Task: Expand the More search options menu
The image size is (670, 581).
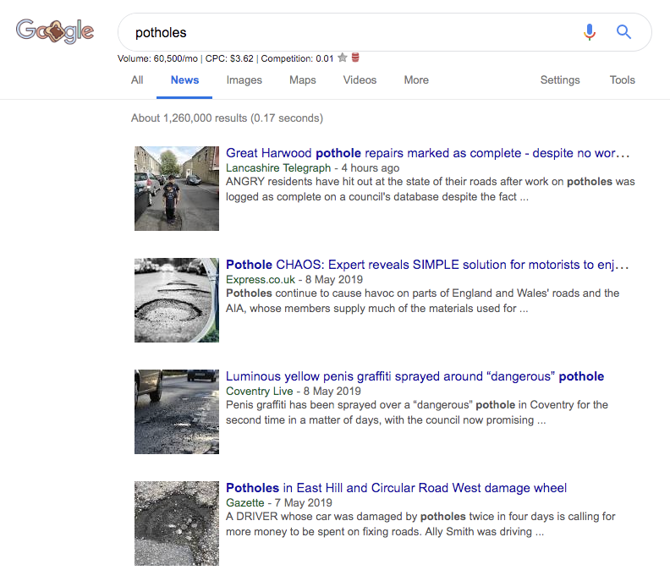Action: tap(416, 80)
